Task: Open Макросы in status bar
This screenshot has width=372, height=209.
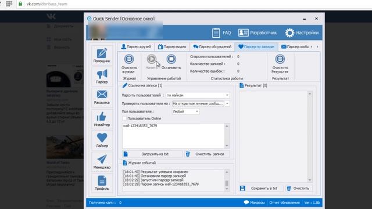Action: click(x=254, y=203)
